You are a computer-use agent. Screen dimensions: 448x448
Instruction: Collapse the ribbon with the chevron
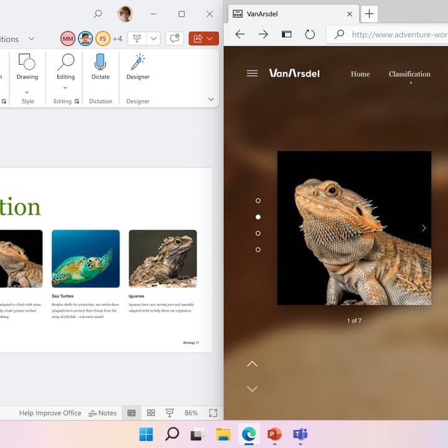click(x=211, y=100)
